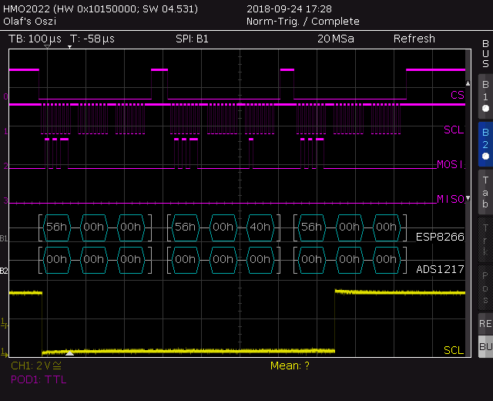The image size is (493, 401).
Task: Click the 20MSa sample rate readout
Action: 336,39
